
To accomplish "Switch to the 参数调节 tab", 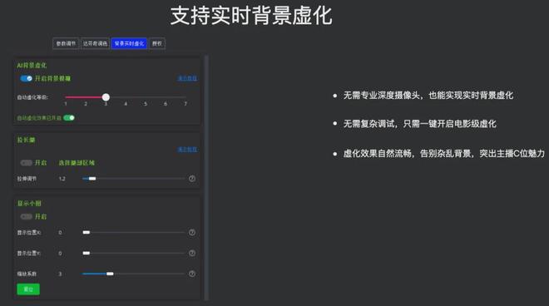I will (x=66, y=43).
